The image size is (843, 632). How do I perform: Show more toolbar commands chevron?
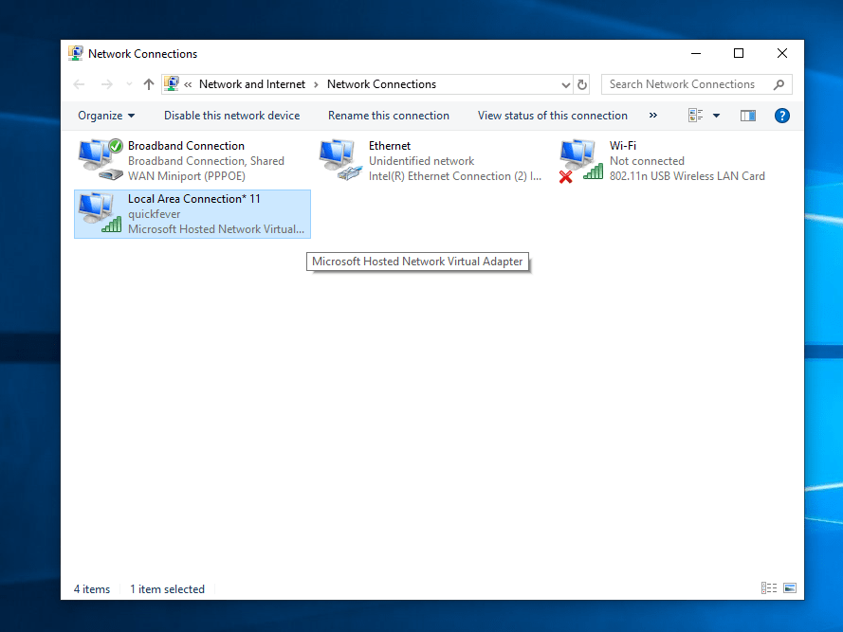[x=653, y=115]
